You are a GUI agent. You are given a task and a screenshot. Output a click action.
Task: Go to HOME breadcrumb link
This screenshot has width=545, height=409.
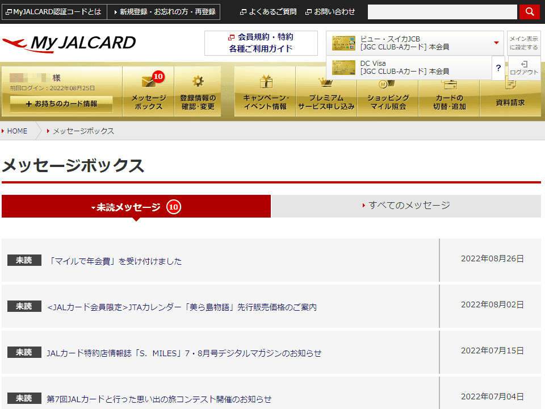click(x=17, y=131)
